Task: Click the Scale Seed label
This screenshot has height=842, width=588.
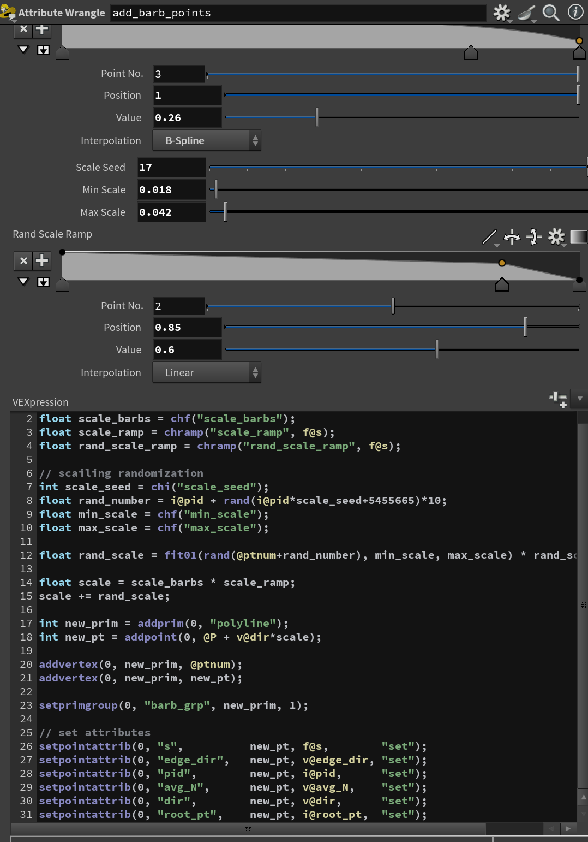Action: (100, 167)
